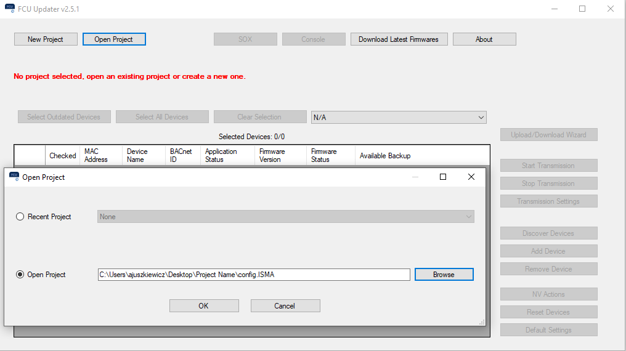The height and width of the screenshot is (351, 626).
Task: Click the New Project button
Action: [46, 39]
